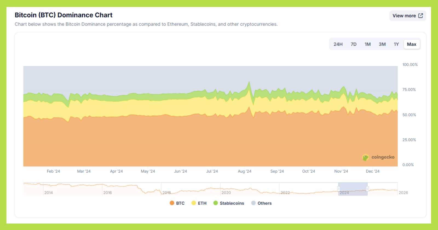Choose the 1M time range
Screen dimensions: 438x230
pyautogui.click(x=367, y=44)
